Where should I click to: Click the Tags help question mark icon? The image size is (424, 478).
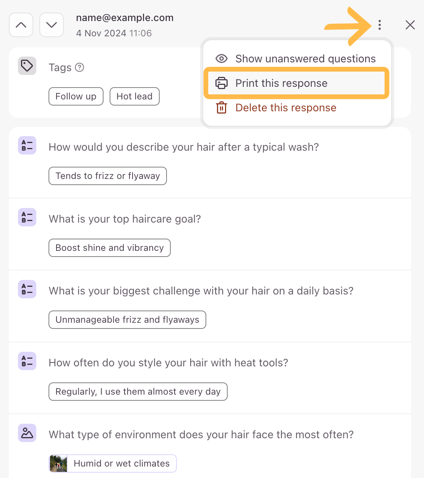point(79,67)
